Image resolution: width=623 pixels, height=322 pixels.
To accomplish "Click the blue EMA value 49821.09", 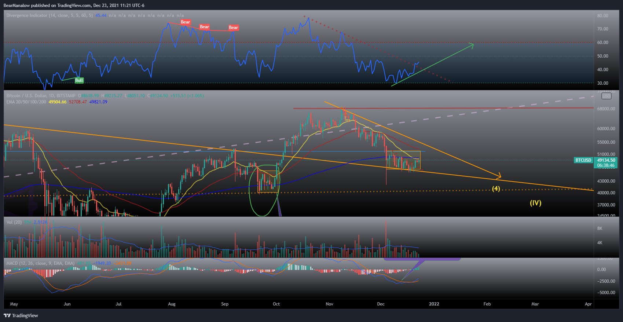I will 98,102.
